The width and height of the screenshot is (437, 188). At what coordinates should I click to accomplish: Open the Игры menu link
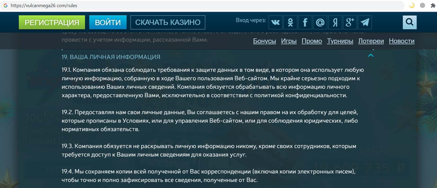point(289,41)
